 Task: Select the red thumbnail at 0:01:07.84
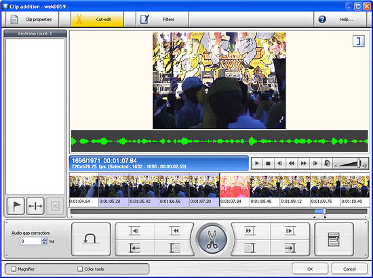pyautogui.click(x=235, y=186)
